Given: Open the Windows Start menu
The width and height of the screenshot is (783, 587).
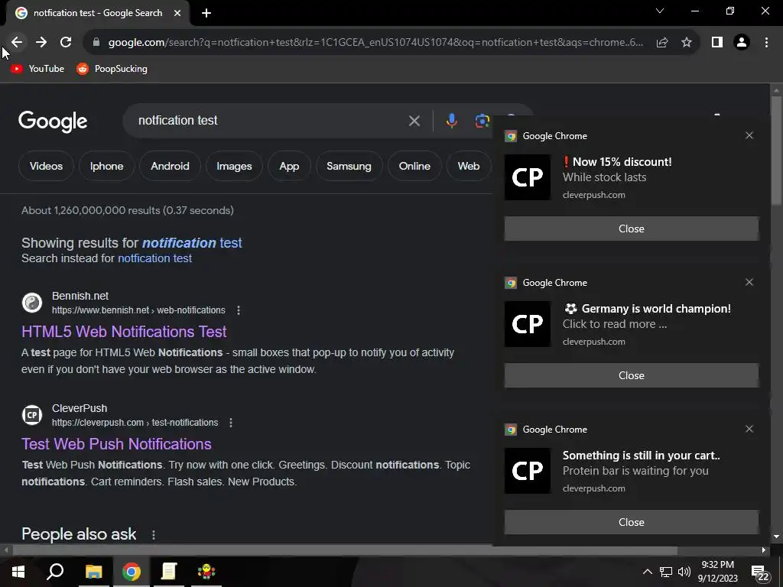Looking at the screenshot, I should point(18,572).
